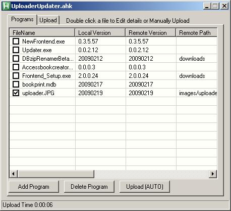Select the DBzipRenamerBeta... file name
This screenshot has width=231, height=211.
pyautogui.click(x=48, y=59)
